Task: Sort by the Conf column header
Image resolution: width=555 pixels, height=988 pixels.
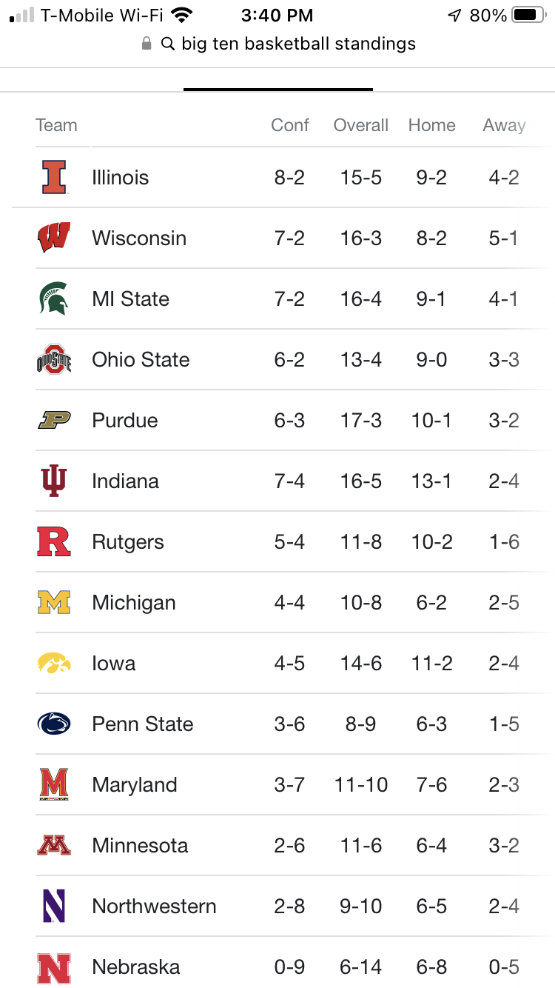Action: click(x=289, y=125)
